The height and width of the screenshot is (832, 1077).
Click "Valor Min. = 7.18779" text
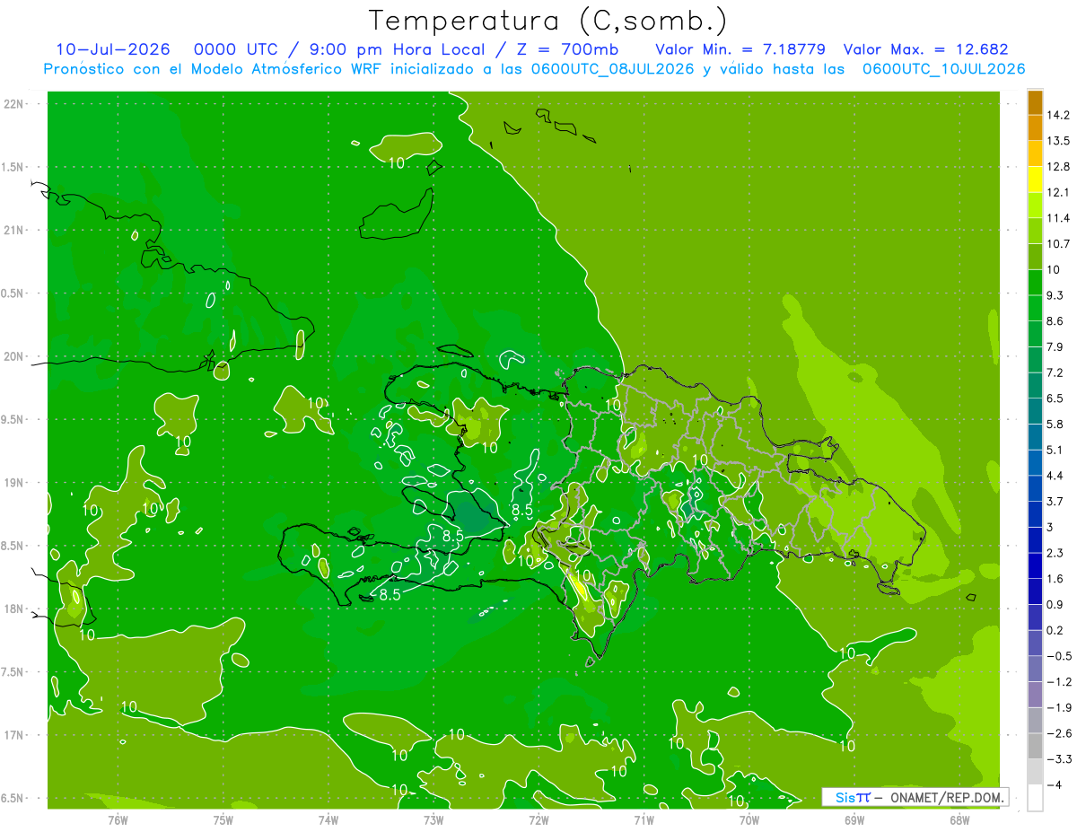click(740, 50)
